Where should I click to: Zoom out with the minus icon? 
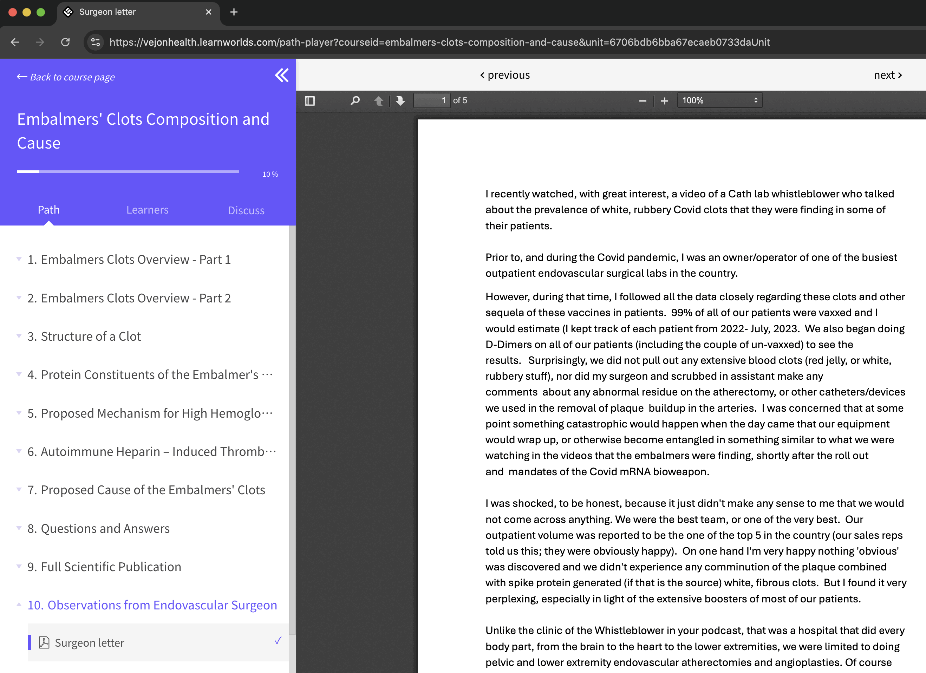click(642, 101)
